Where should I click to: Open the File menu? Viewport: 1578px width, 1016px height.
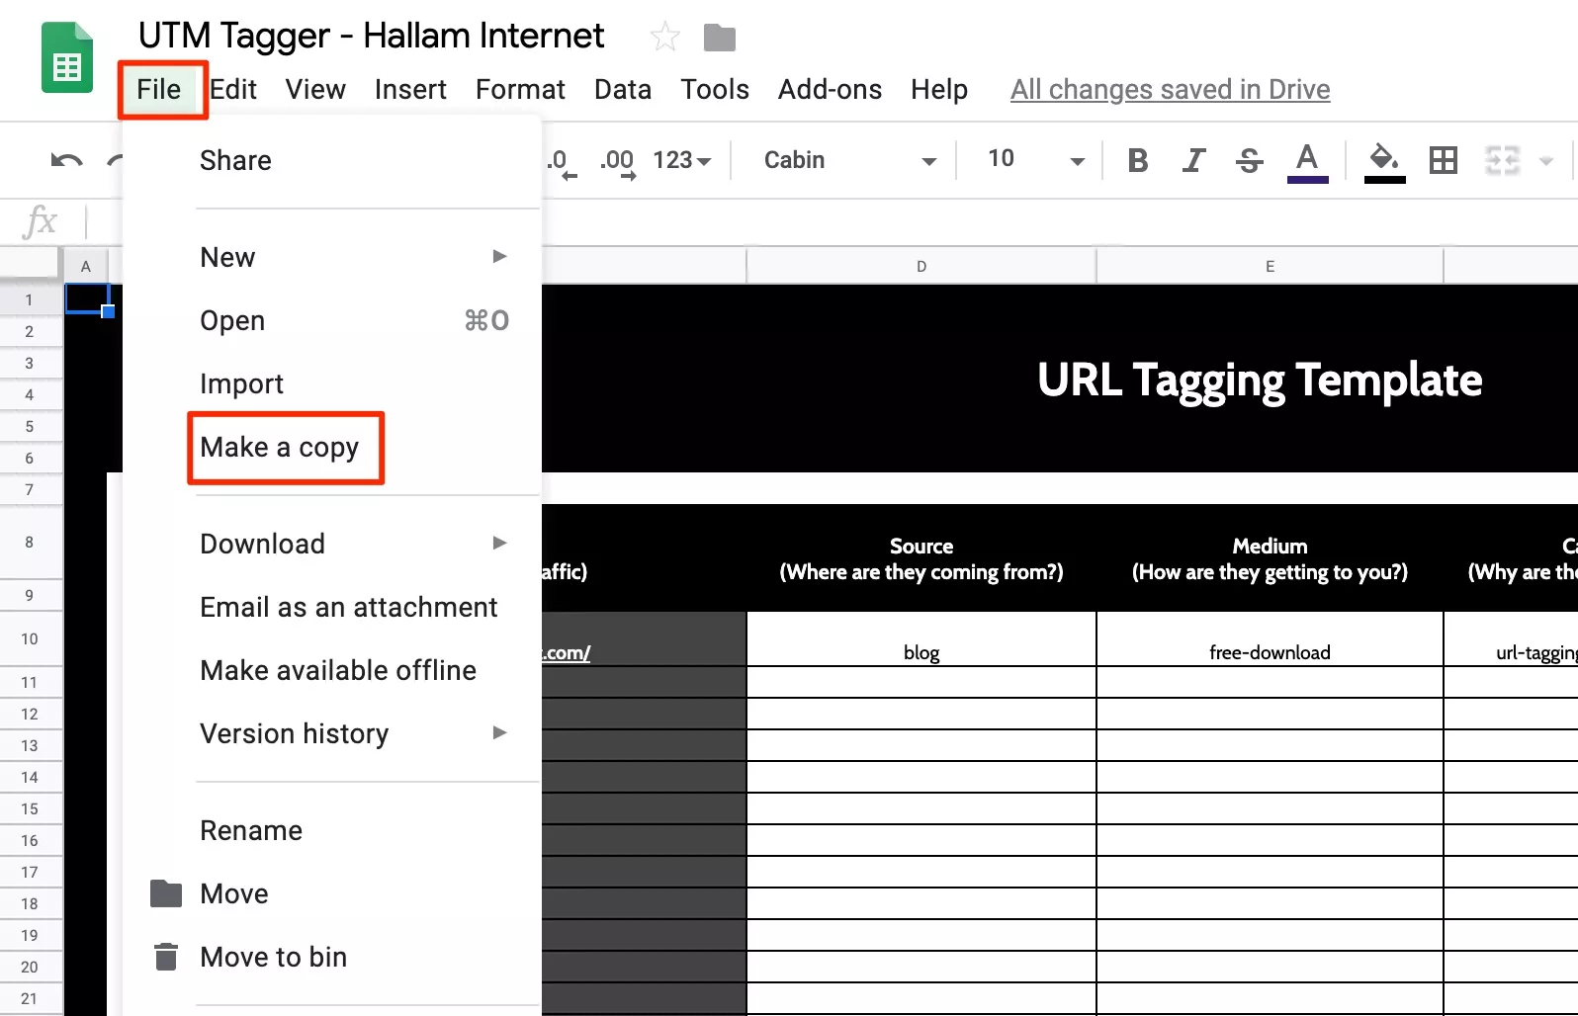[x=159, y=89]
